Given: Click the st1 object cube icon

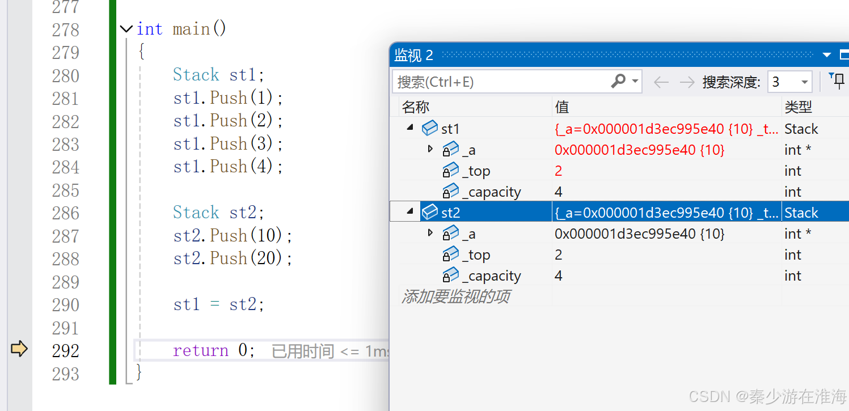Looking at the screenshot, I should click(x=430, y=128).
